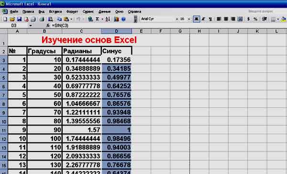
Task: Sort ascending with the A-Z icon
Action: 108,19
